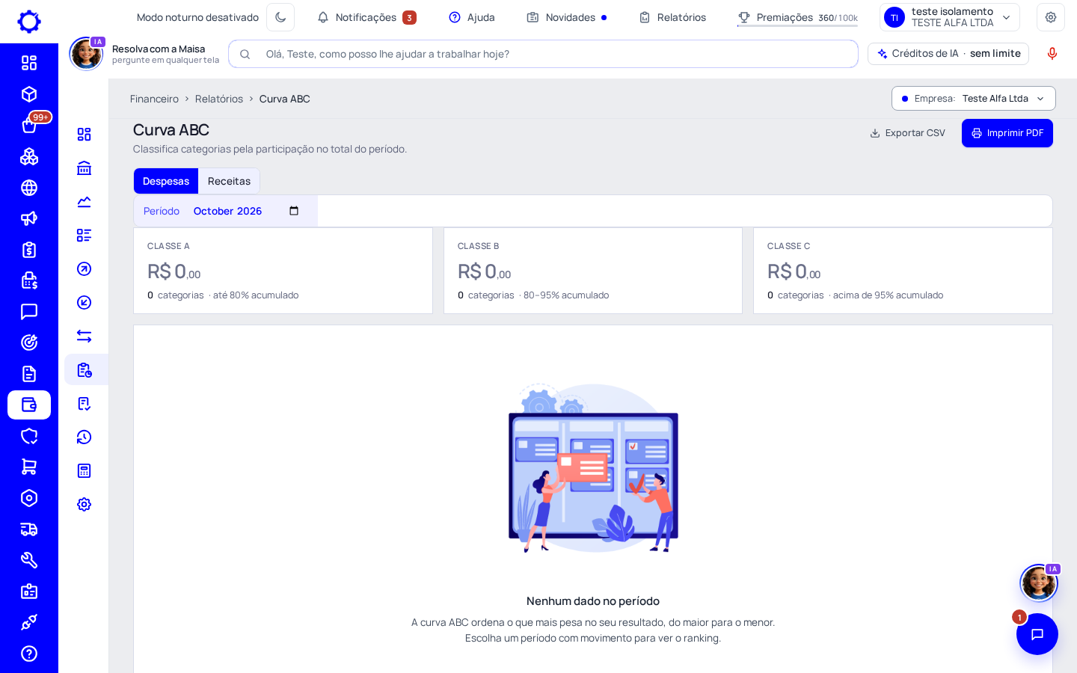Screen dimensions: 1077x673
Task: Click the floating Maisa IA avatar
Action: [x=1039, y=583]
